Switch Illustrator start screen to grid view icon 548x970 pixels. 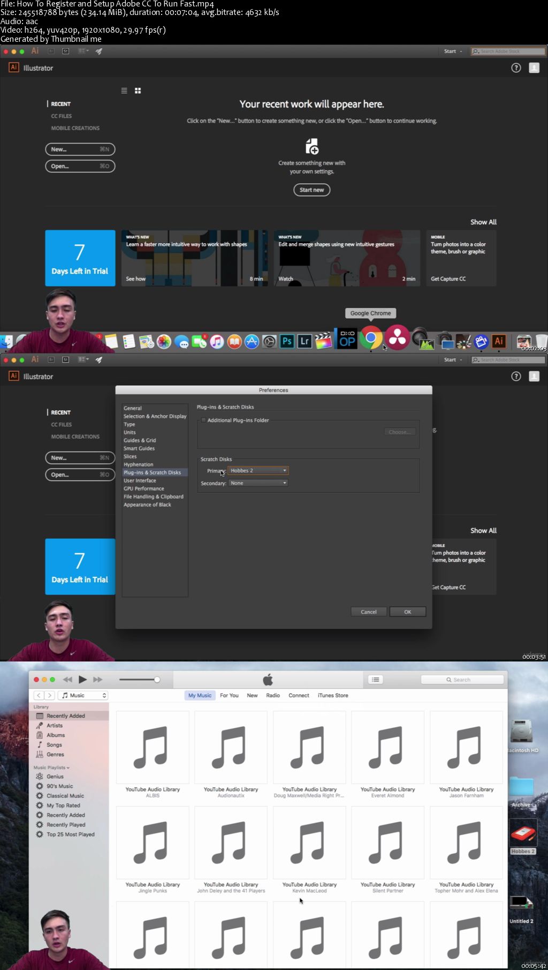pos(138,91)
